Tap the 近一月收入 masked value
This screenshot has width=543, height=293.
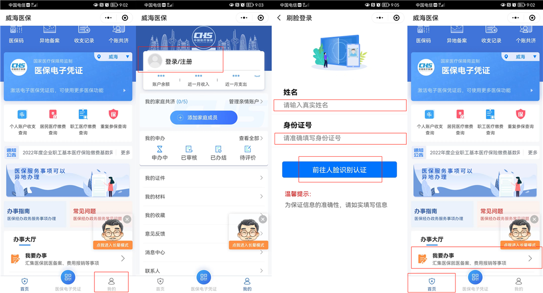tap(199, 76)
